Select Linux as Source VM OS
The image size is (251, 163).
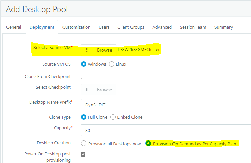click(x=112, y=64)
